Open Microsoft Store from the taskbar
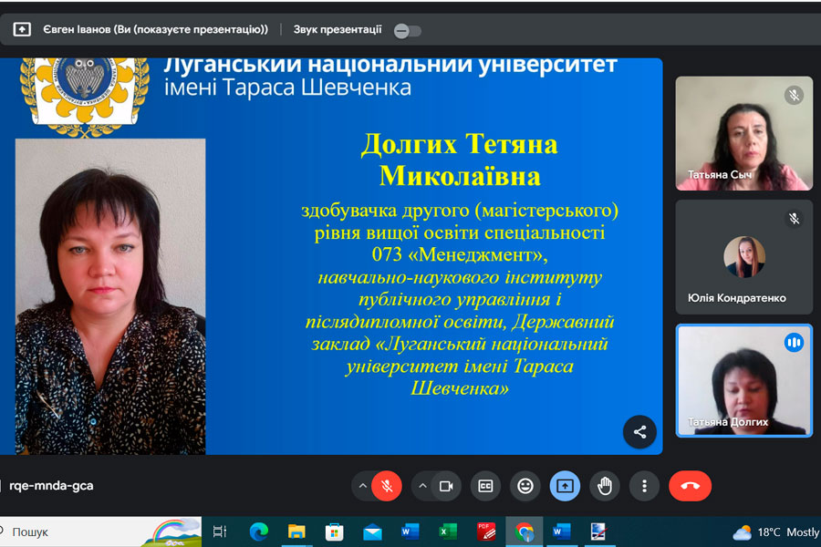 click(x=334, y=532)
